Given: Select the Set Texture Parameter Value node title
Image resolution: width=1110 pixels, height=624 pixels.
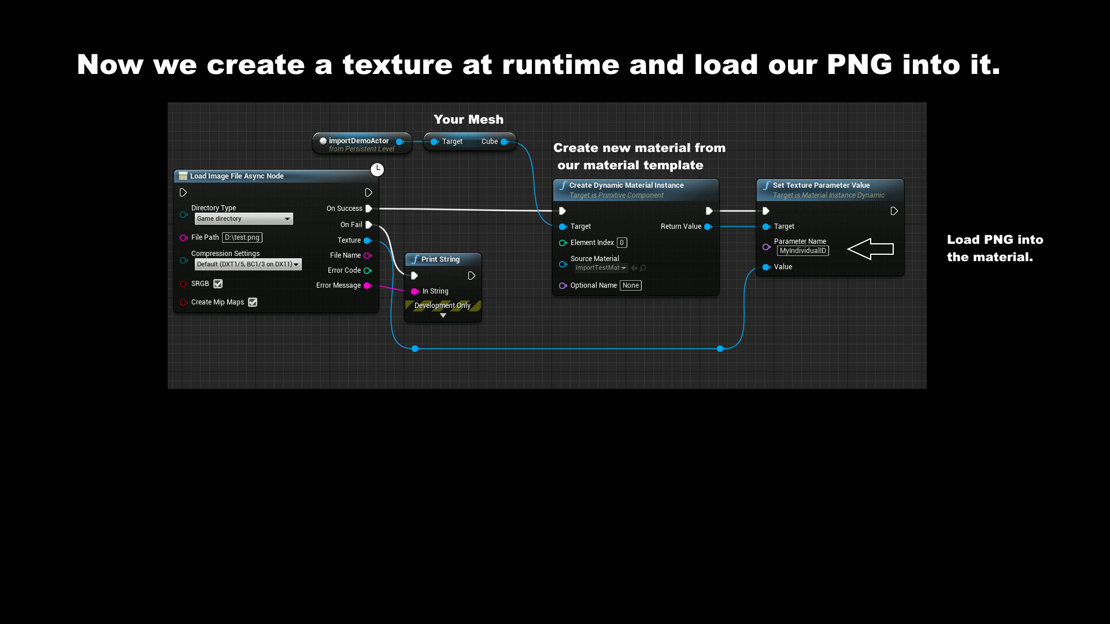Looking at the screenshot, I should pos(821,185).
